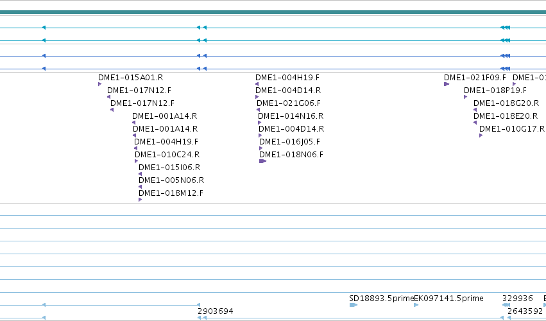Select the EK097141.5prime EST label
The height and width of the screenshot is (321, 546).
(x=449, y=299)
